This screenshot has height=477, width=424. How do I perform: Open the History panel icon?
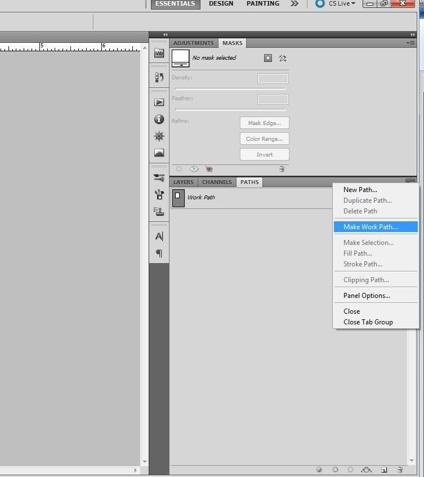click(x=159, y=77)
